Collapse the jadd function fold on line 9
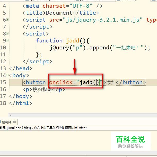Image resolution: width=157 pixels, height=157 pixels. click(x=7, y=40)
